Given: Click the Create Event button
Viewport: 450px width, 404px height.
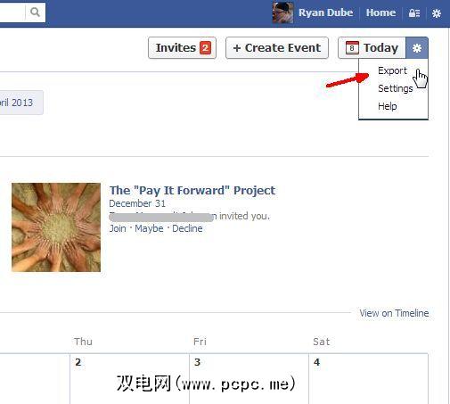Looking at the screenshot, I should (x=277, y=48).
